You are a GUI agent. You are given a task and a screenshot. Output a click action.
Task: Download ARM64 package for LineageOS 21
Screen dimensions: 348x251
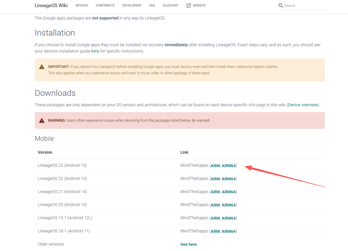229,192
